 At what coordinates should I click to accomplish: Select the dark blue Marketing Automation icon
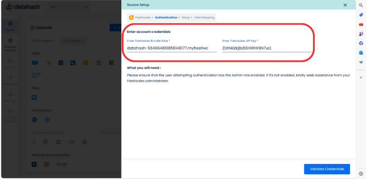pyautogui.click(x=34, y=164)
